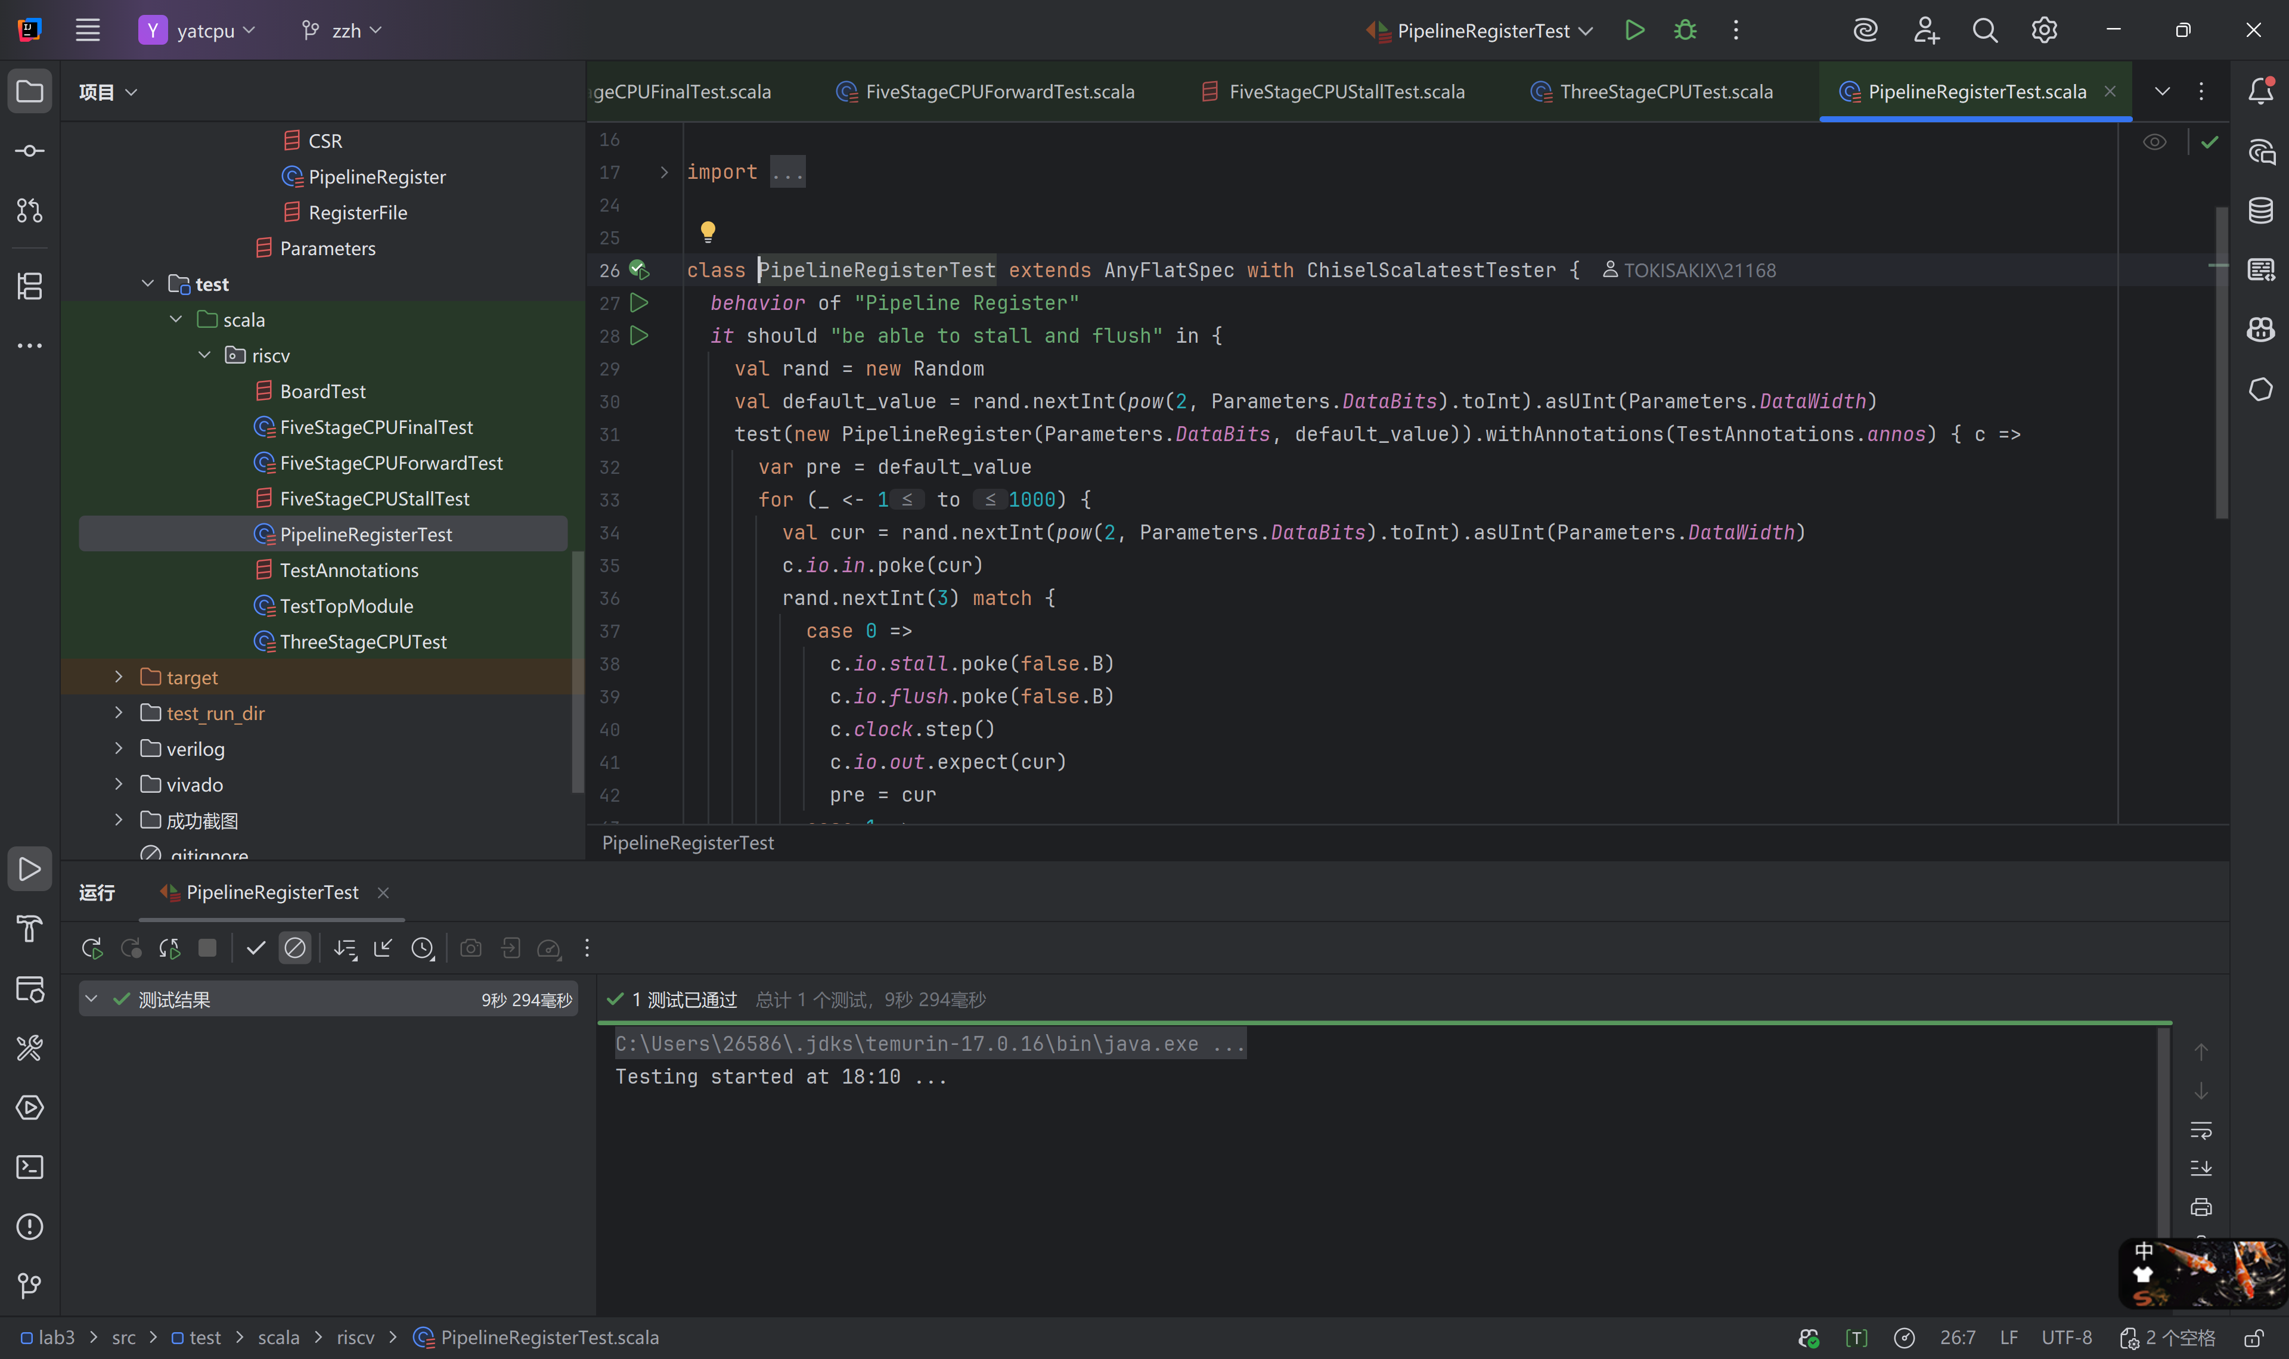Image resolution: width=2289 pixels, height=1359 pixels.
Task: Stop the running test process
Action: pyautogui.click(x=208, y=949)
